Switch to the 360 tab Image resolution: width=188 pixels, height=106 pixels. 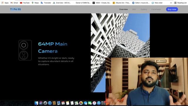coord(134,9)
